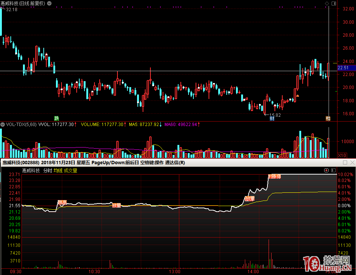Click the 跳高 marker on intraday line
Screen dimensions: 356x275
62,202
